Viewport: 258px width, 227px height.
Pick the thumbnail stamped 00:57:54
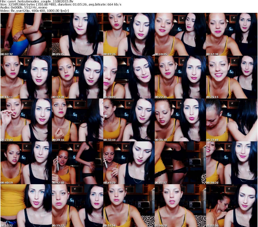click(x=129, y=206)
